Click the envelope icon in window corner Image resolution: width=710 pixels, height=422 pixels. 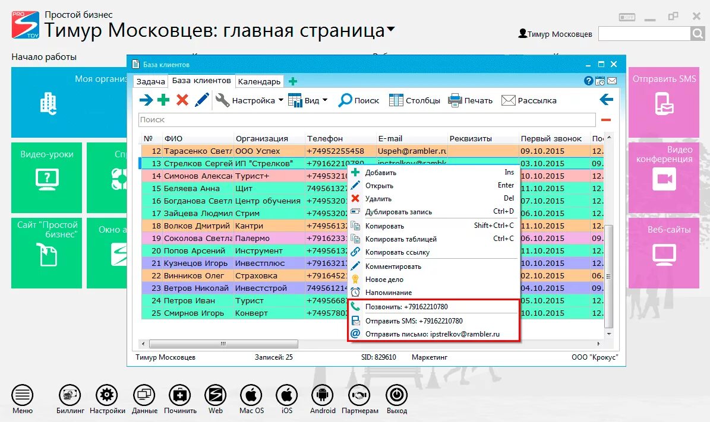tap(612, 81)
